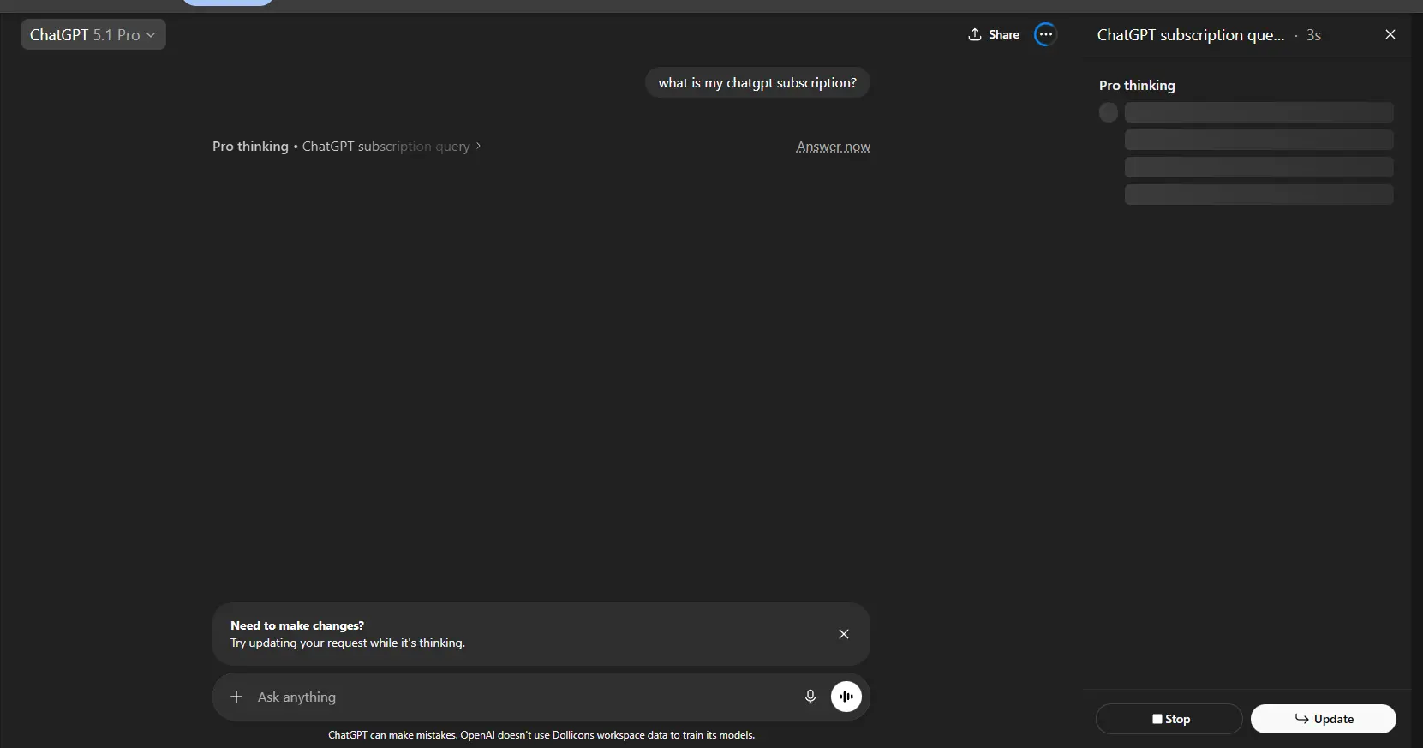1423x748 pixels.
Task: Open the three-dot conversation options menu
Action: 1045,35
